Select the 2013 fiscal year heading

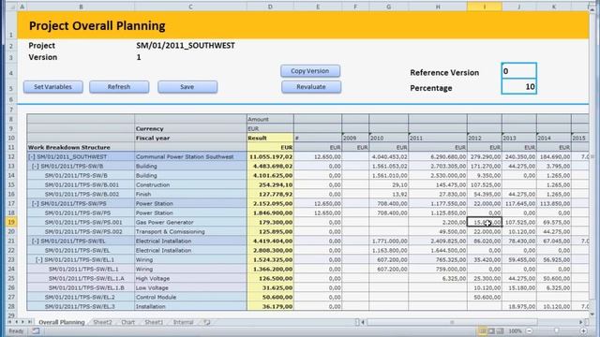[x=519, y=138]
